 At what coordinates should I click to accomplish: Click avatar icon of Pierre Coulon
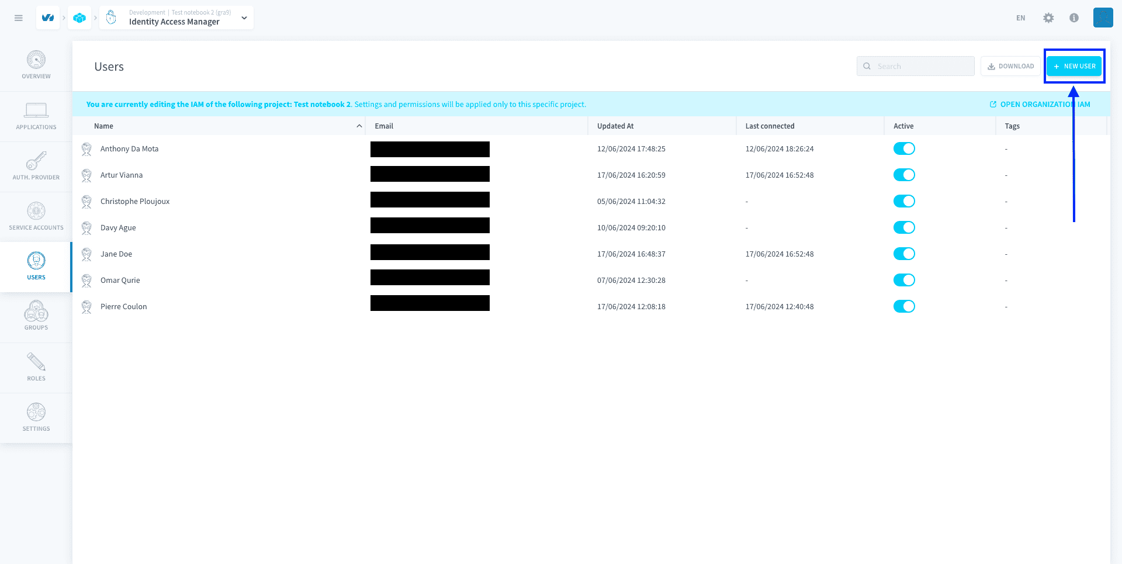86,307
